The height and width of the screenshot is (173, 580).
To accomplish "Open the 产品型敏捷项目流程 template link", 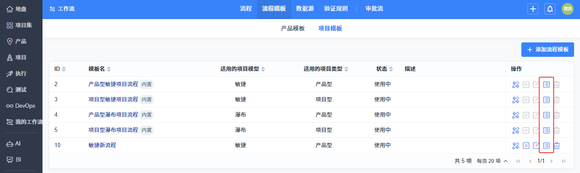I will pyautogui.click(x=113, y=84).
